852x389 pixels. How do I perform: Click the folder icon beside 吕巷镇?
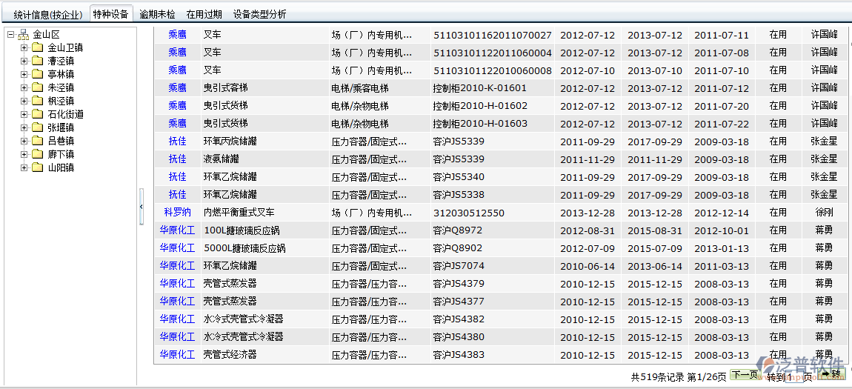point(37,141)
